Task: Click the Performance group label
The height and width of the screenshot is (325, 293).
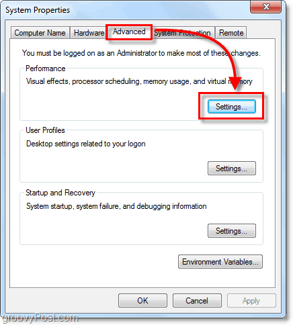Action: [x=46, y=68]
